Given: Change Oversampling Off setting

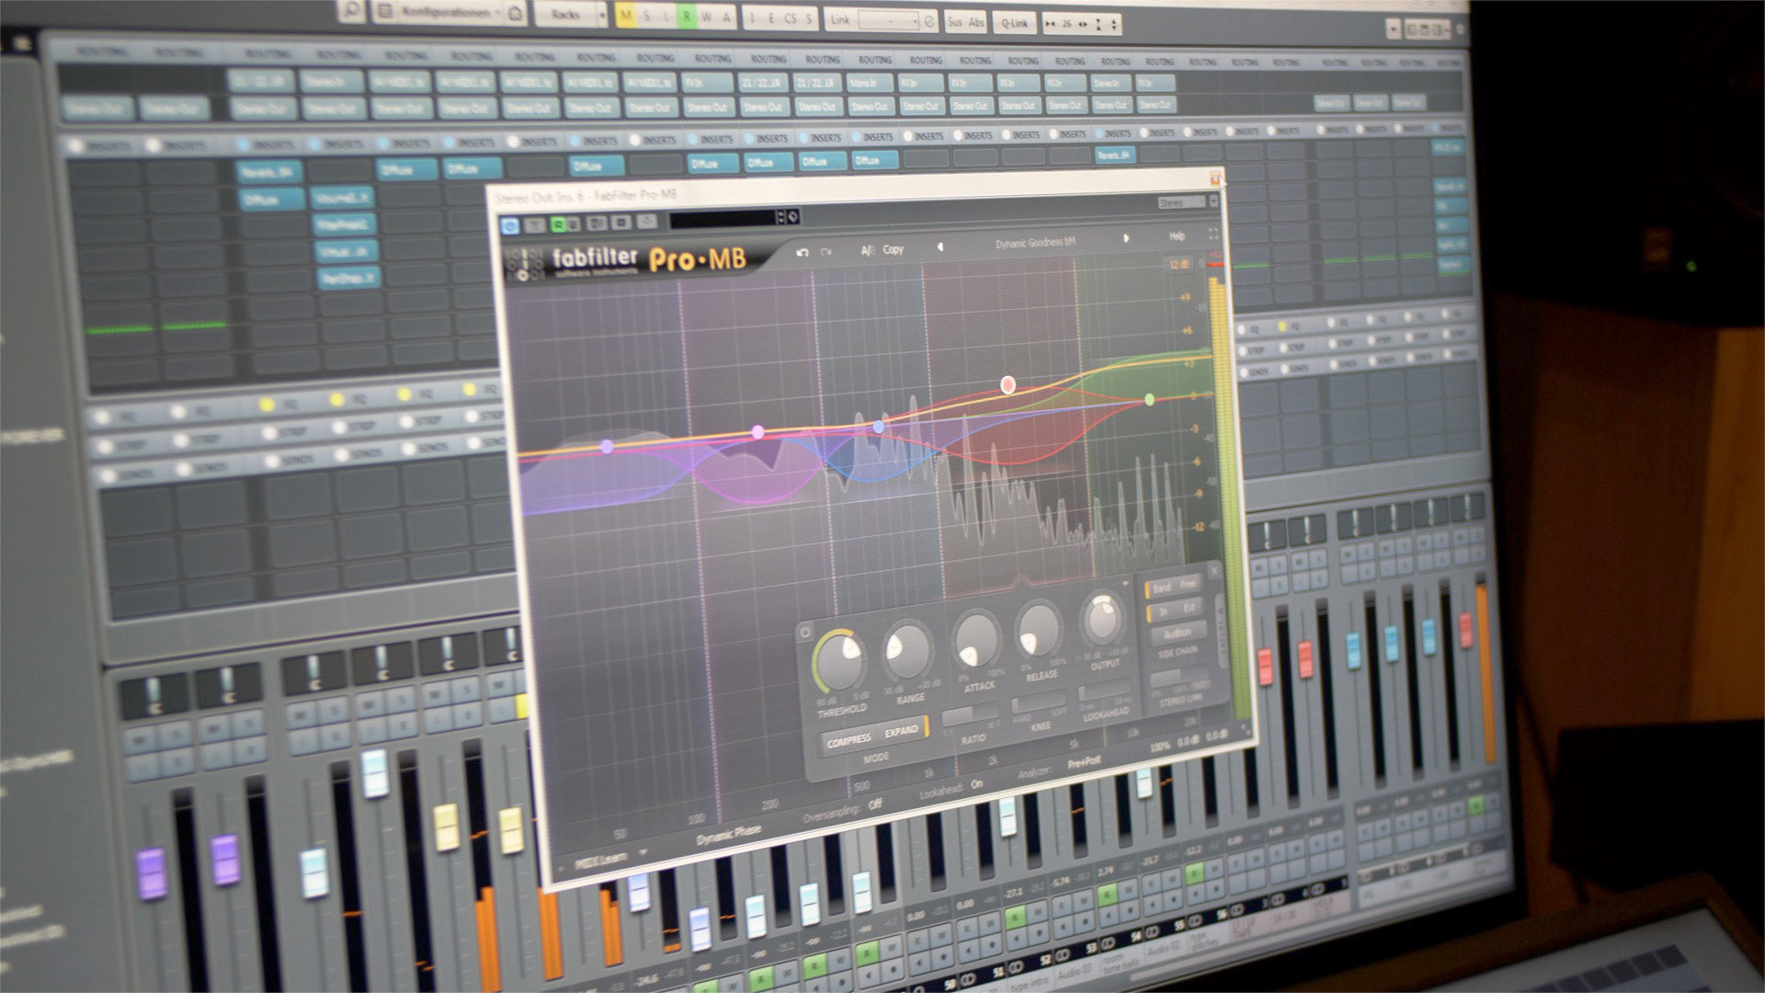Looking at the screenshot, I should click(x=874, y=804).
